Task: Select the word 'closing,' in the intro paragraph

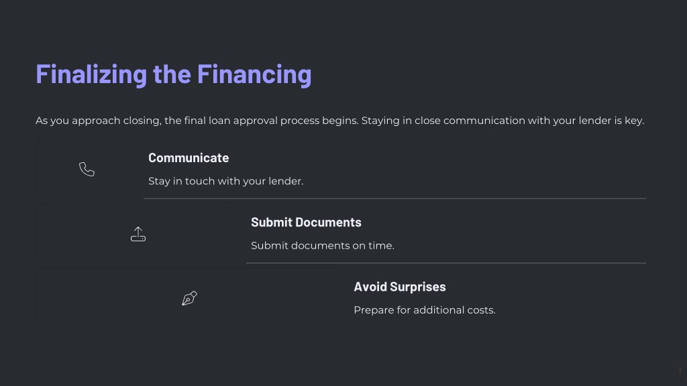Action: (x=142, y=121)
